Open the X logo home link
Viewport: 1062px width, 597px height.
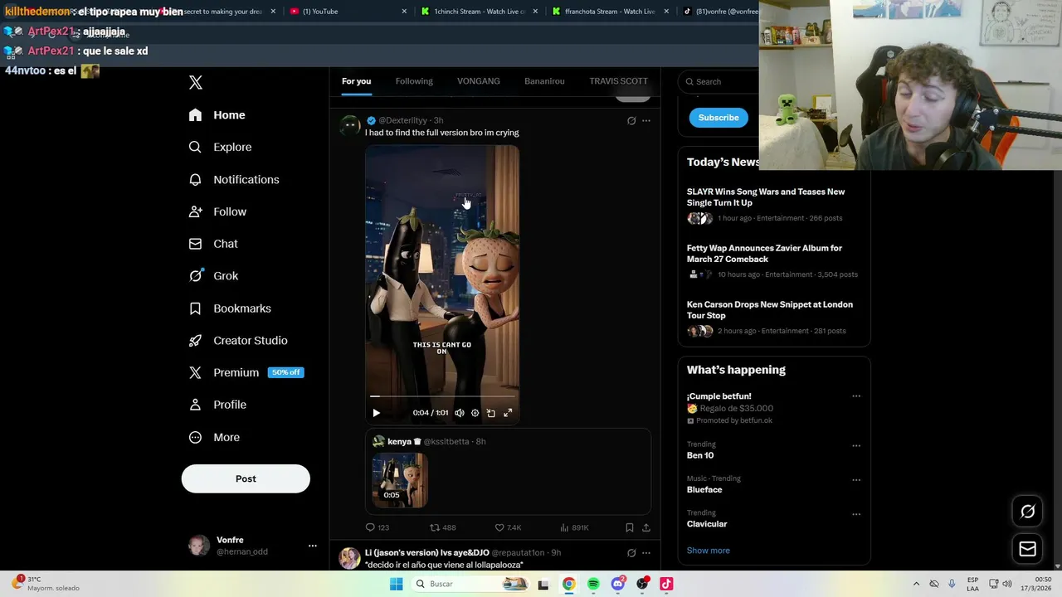[195, 82]
